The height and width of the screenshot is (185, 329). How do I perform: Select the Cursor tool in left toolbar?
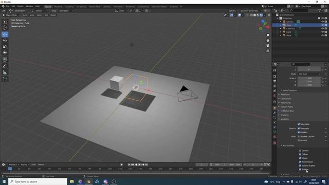(x=5, y=27)
